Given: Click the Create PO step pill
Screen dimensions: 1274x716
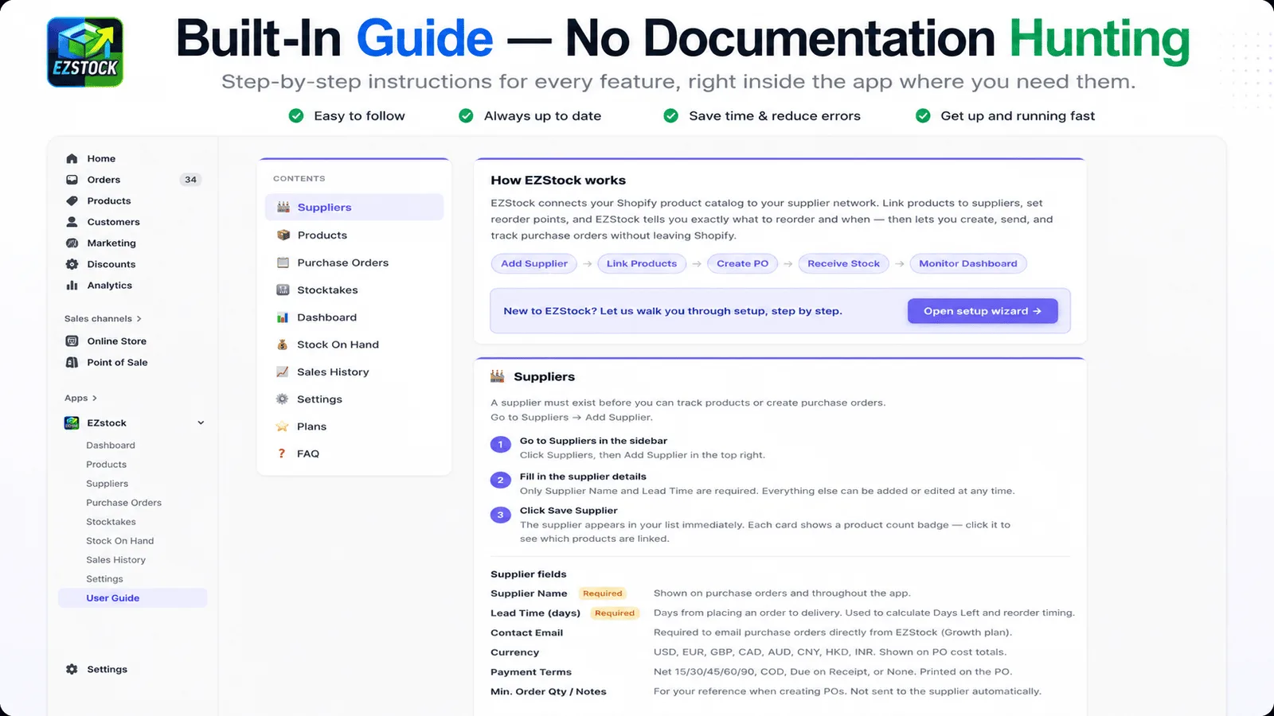Looking at the screenshot, I should (743, 263).
